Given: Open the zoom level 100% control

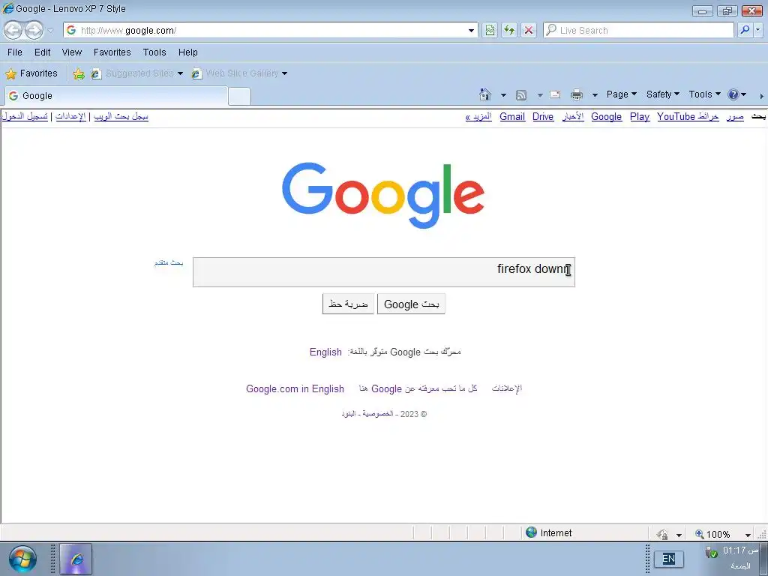Looking at the screenshot, I should pos(718,534).
